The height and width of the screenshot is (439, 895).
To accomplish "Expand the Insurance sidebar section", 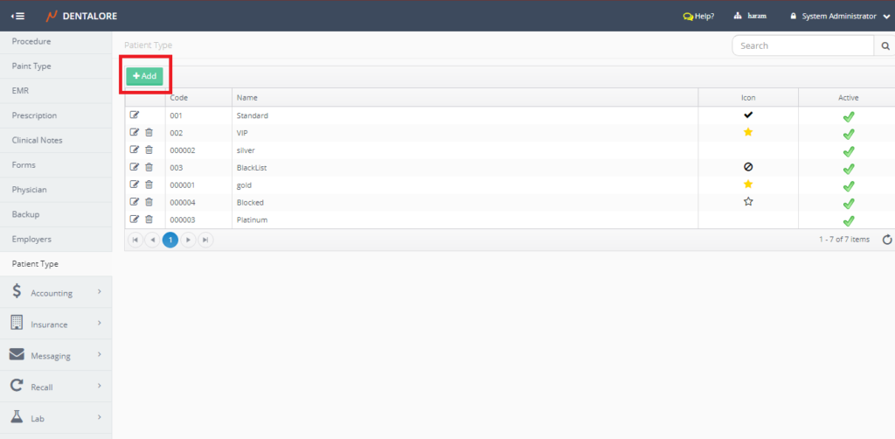I will tap(56, 324).
